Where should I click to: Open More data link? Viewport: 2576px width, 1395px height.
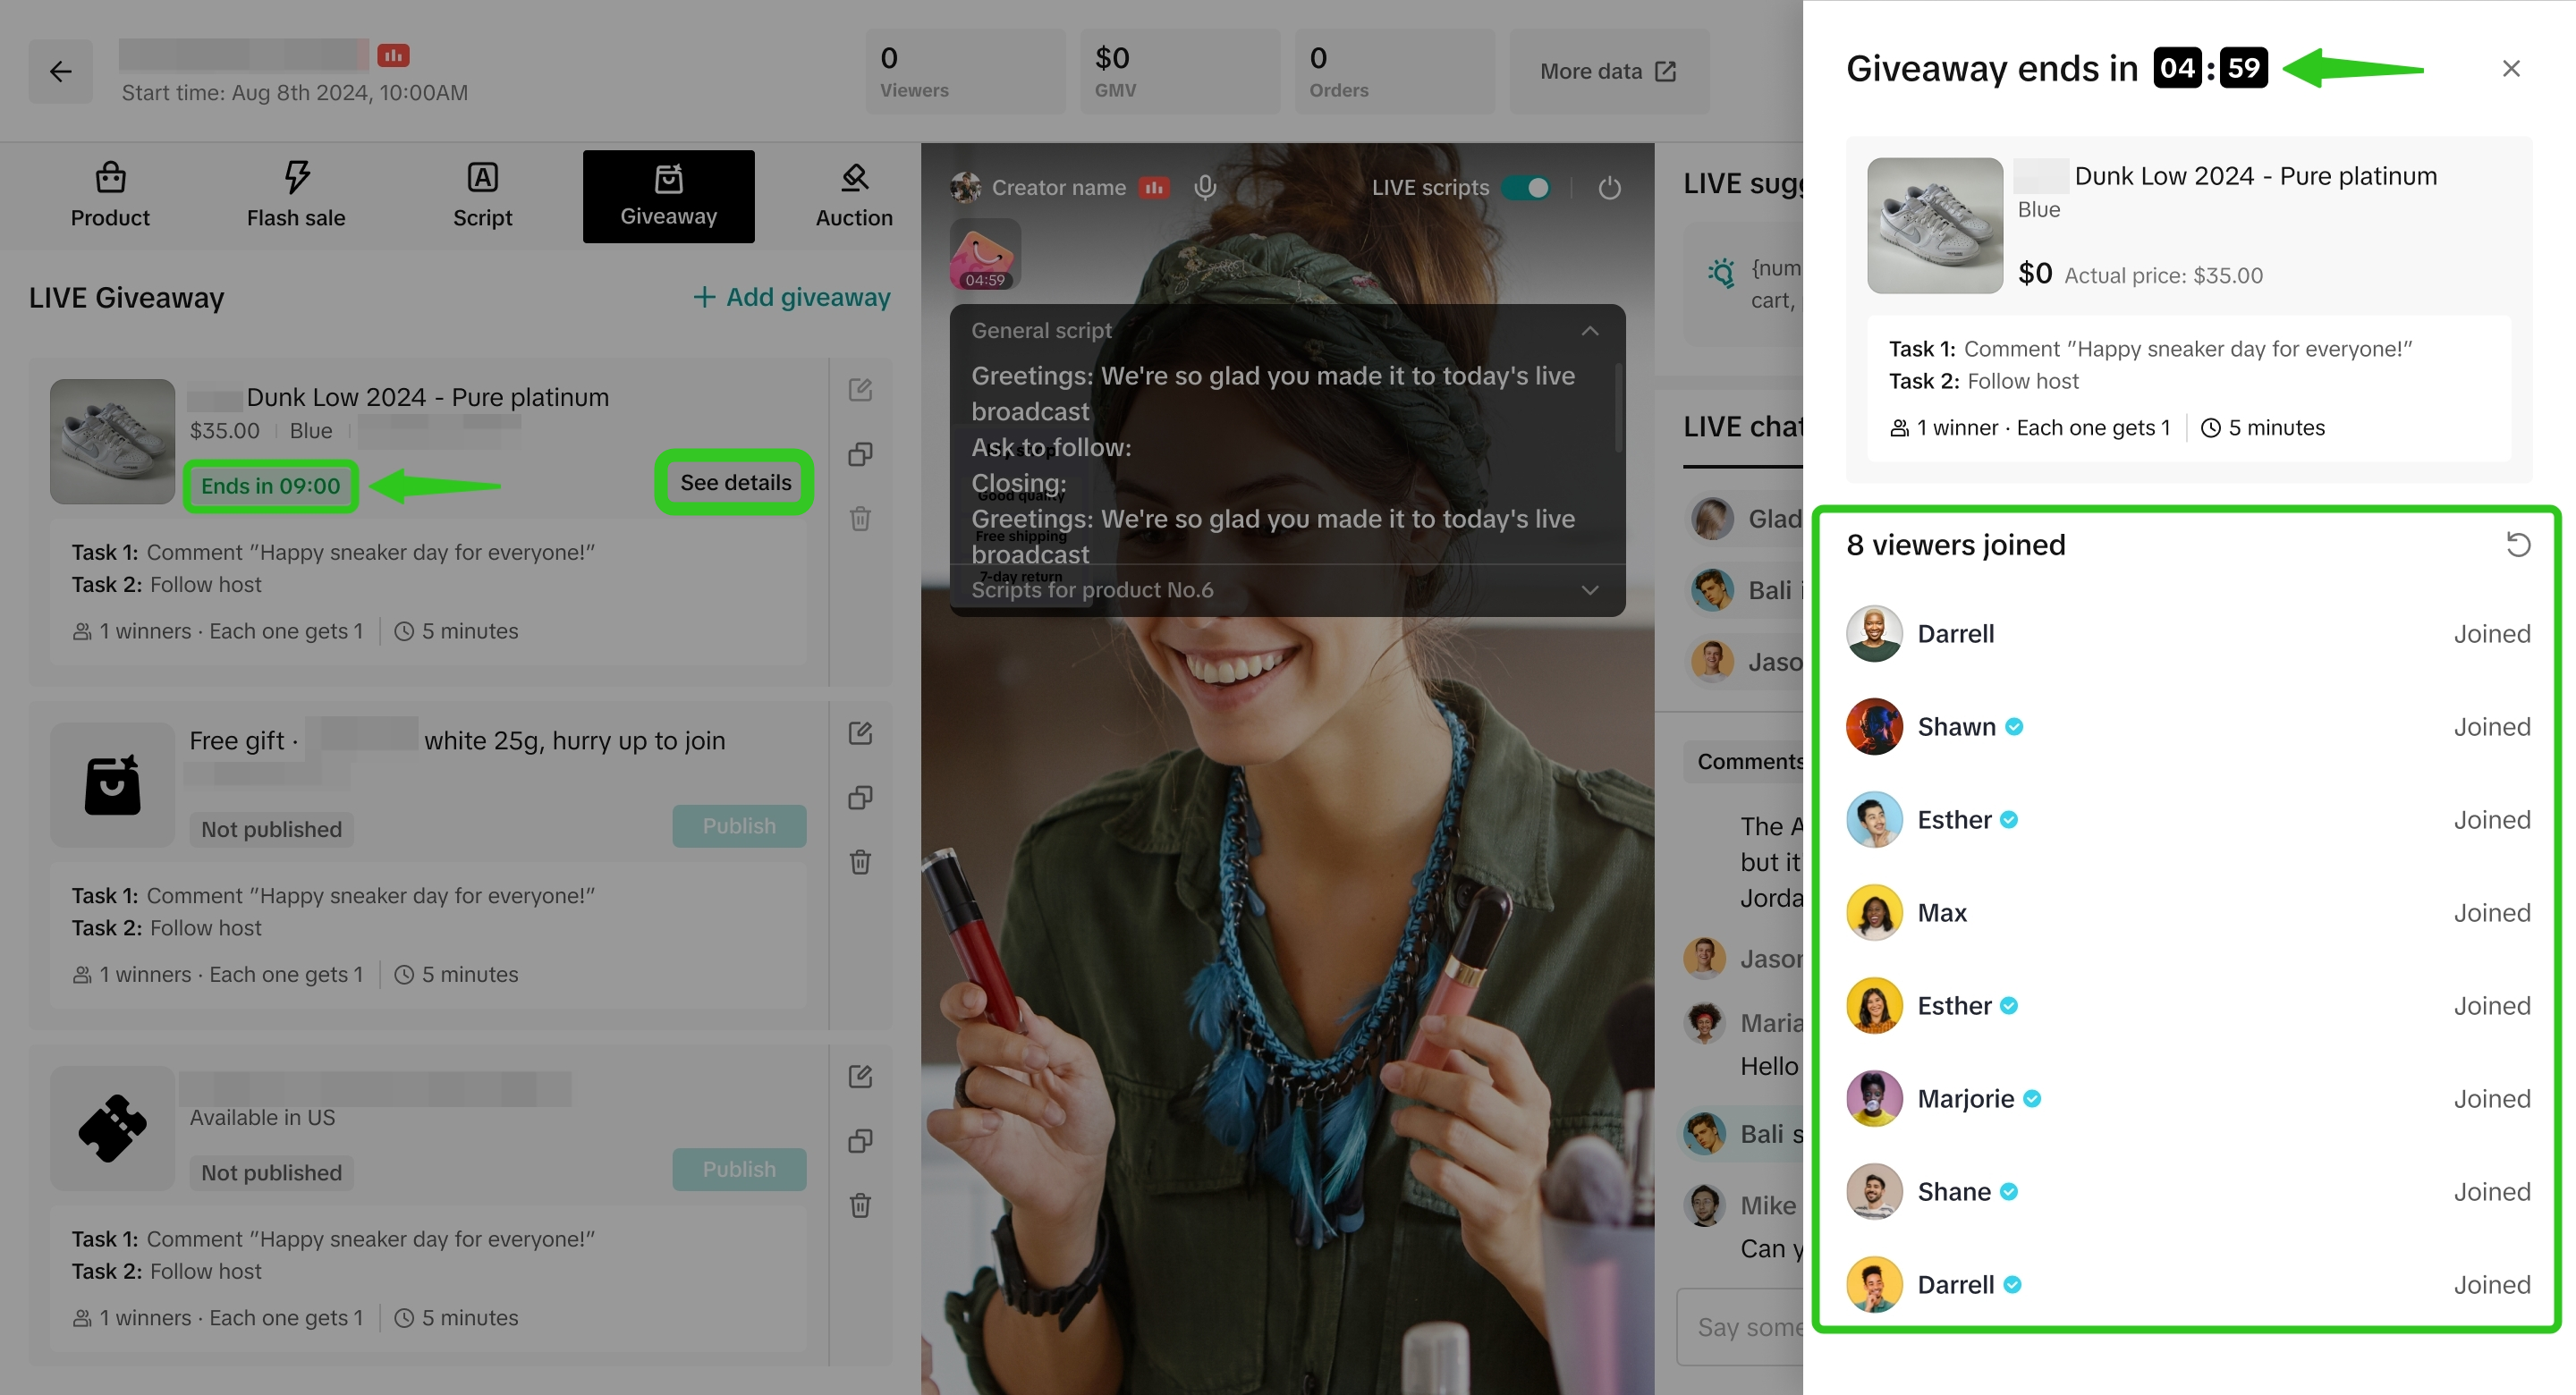coord(1608,71)
